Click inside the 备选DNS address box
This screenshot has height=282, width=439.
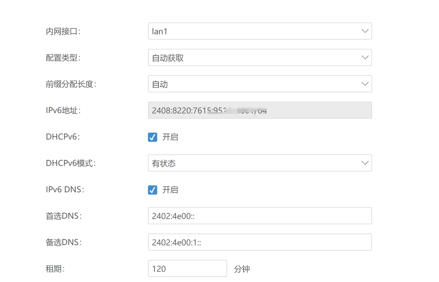260,242
